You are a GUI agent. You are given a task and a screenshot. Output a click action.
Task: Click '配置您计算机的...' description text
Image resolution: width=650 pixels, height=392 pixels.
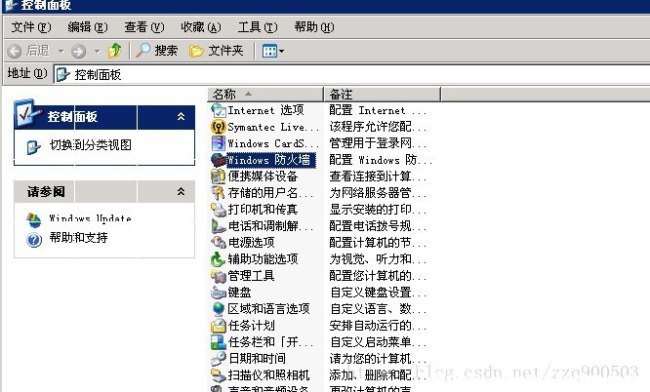tap(378, 276)
